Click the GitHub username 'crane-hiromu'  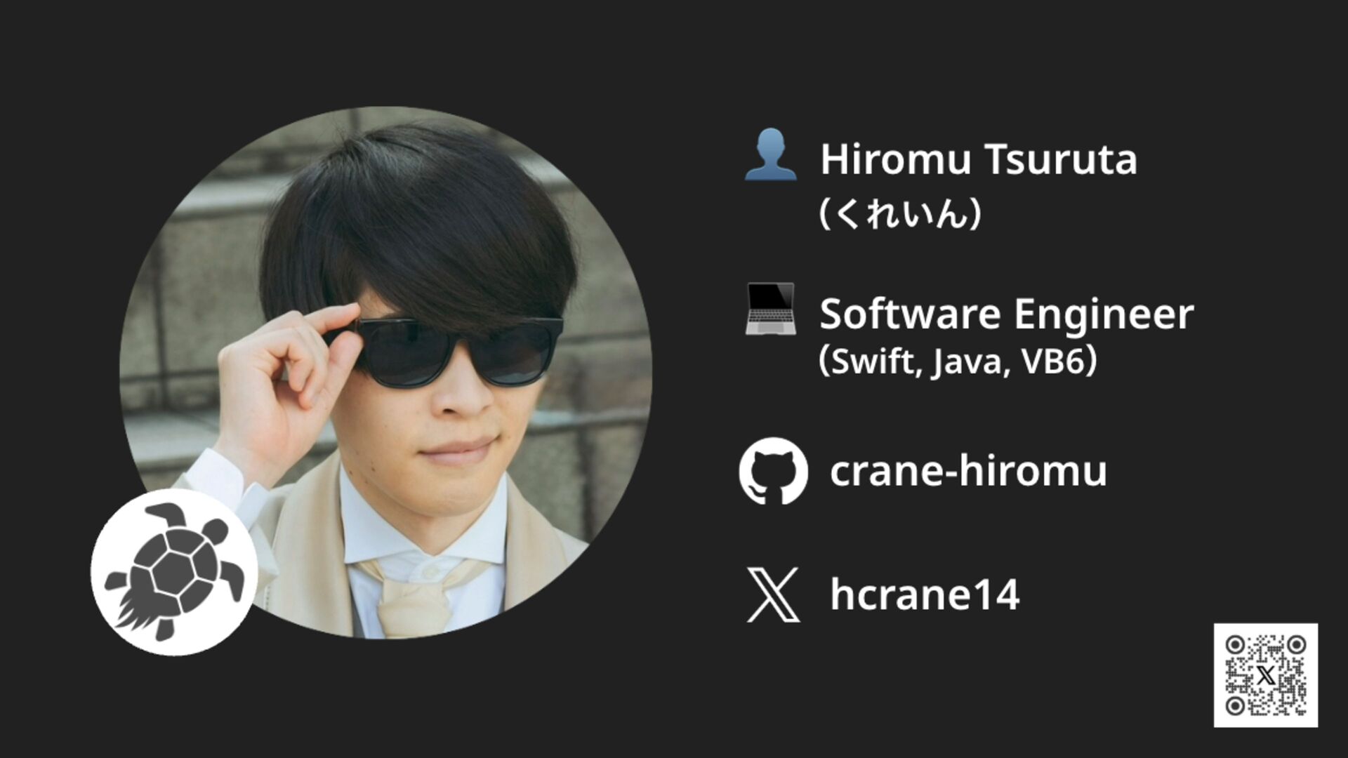click(x=968, y=471)
